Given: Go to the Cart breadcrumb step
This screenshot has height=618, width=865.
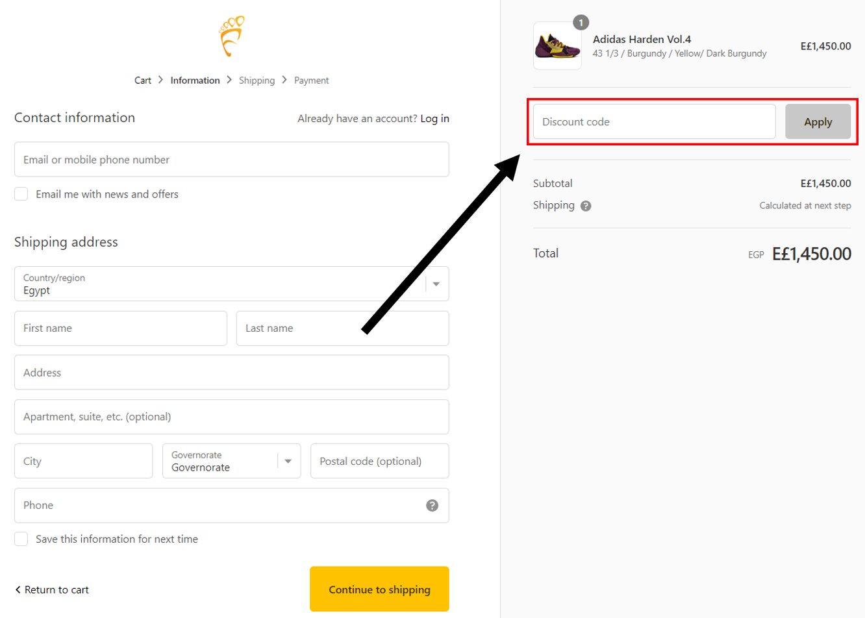Looking at the screenshot, I should tap(143, 80).
